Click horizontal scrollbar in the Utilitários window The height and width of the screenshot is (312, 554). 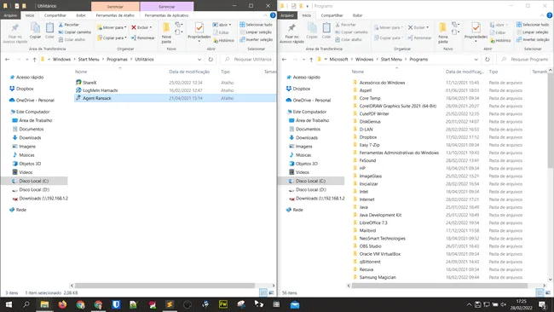coord(164,286)
